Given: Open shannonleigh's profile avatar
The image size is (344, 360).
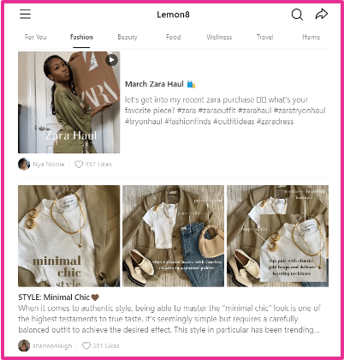Looking at the screenshot, I should 24,345.
